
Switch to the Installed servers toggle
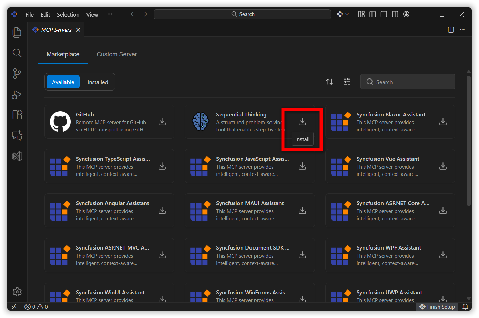(98, 82)
